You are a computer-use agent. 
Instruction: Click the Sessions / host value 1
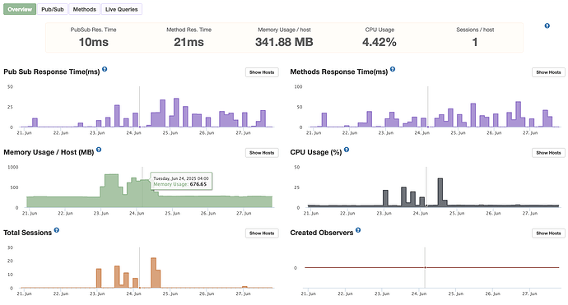(475, 42)
